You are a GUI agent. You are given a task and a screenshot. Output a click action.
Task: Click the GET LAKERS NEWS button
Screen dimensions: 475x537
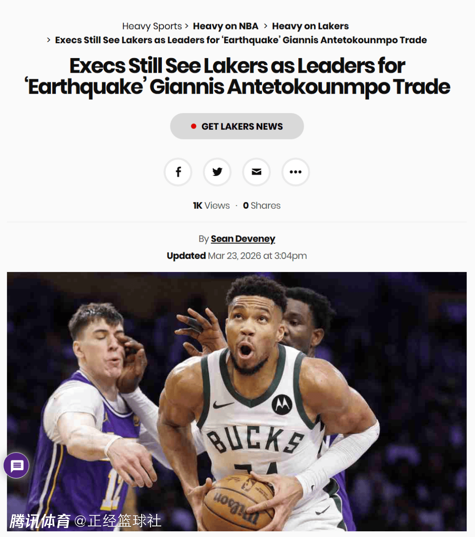point(237,126)
